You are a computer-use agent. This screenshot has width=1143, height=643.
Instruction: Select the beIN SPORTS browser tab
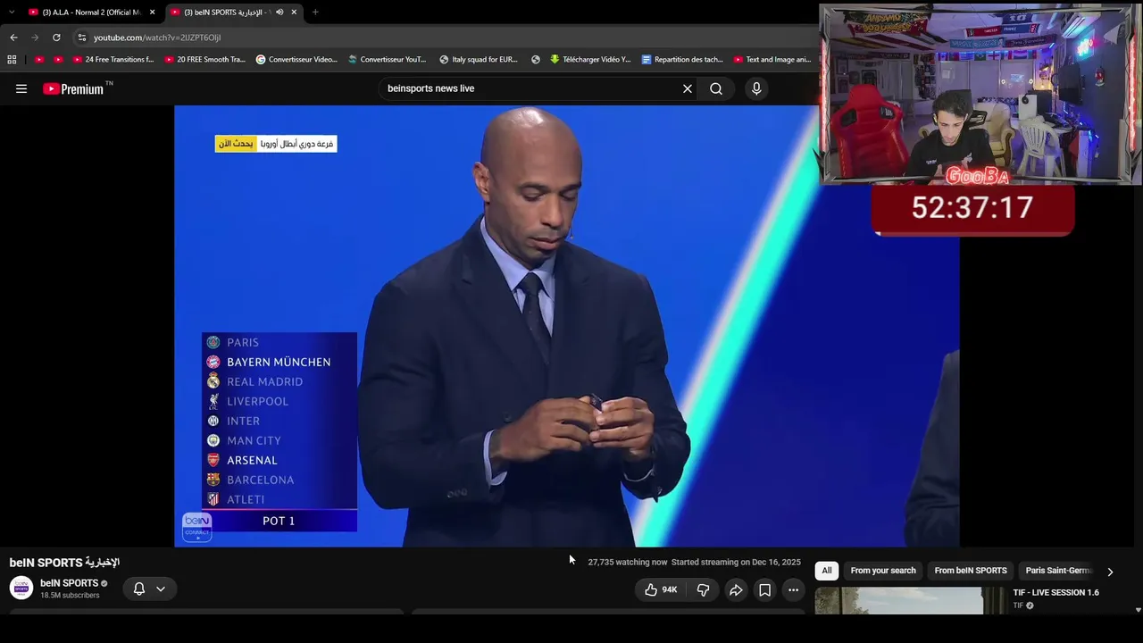[234, 13]
